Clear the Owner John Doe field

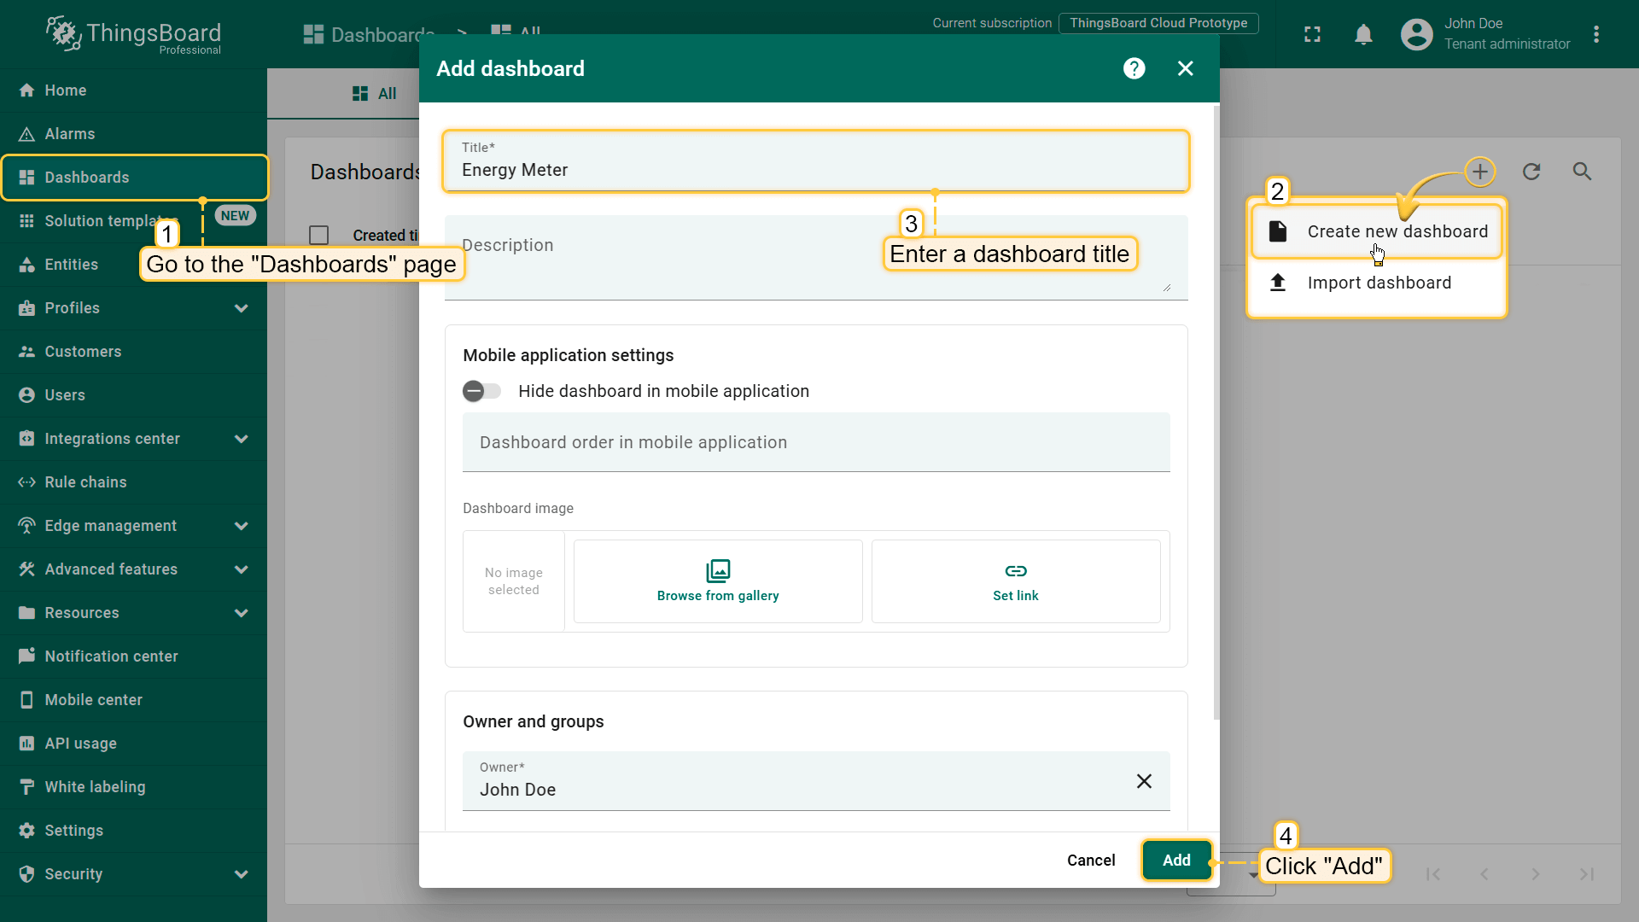[x=1144, y=781]
